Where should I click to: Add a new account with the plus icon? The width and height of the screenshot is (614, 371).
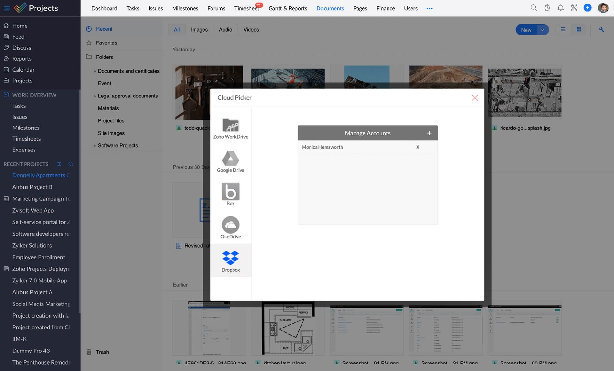coord(429,133)
